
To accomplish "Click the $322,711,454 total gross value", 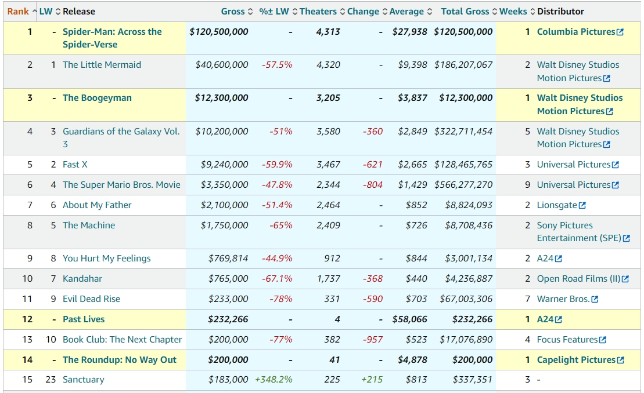I will point(463,132).
